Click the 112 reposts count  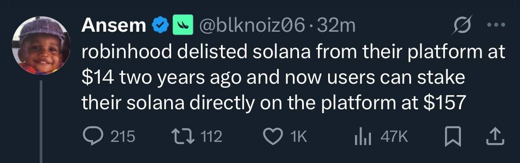tap(210, 137)
